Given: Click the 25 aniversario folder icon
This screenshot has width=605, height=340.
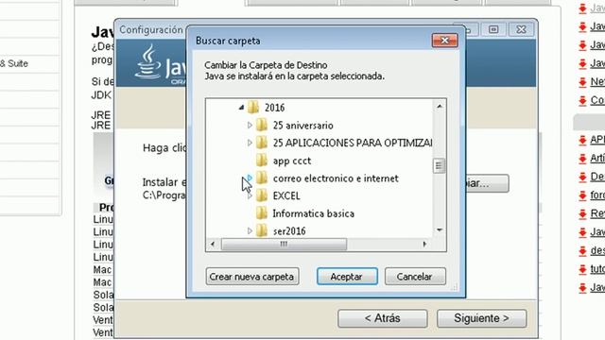Looking at the screenshot, I should click(x=262, y=125).
